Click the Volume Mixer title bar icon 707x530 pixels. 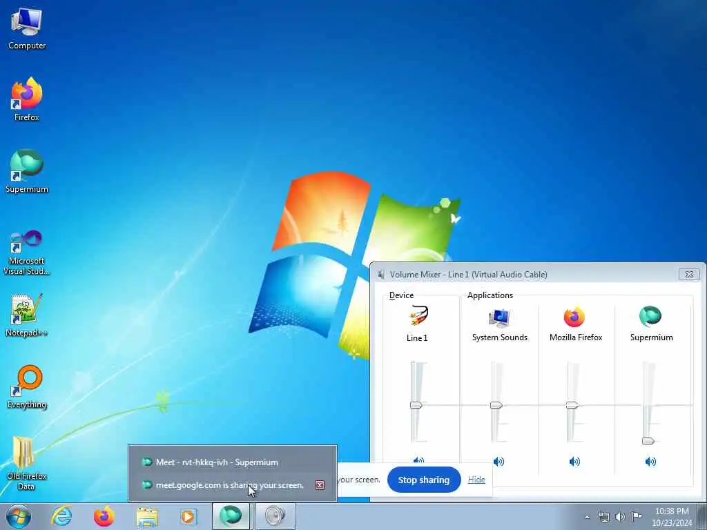(382, 275)
